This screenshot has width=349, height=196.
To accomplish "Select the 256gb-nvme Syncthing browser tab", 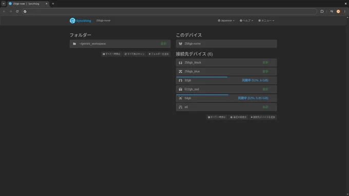I will point(28,4).
